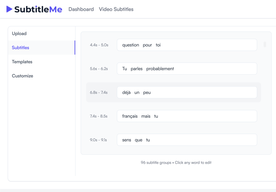Click the word "que" in last row
The image size is (276, 192).
click(138, 140)
